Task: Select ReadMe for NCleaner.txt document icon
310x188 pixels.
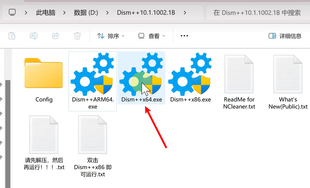Action: [239, 74]
